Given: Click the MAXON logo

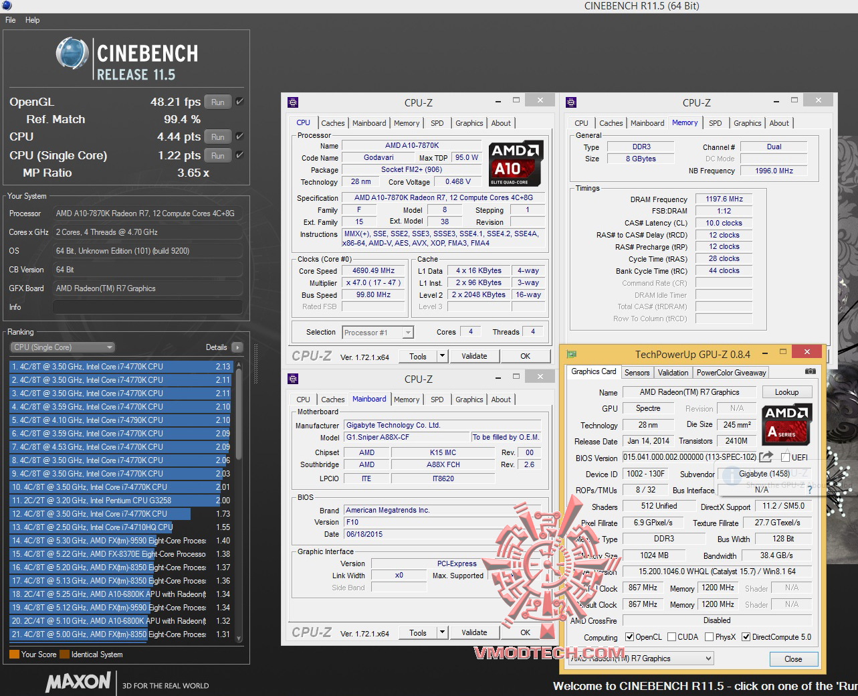Looking at the screenshot, I should [78, 682].
